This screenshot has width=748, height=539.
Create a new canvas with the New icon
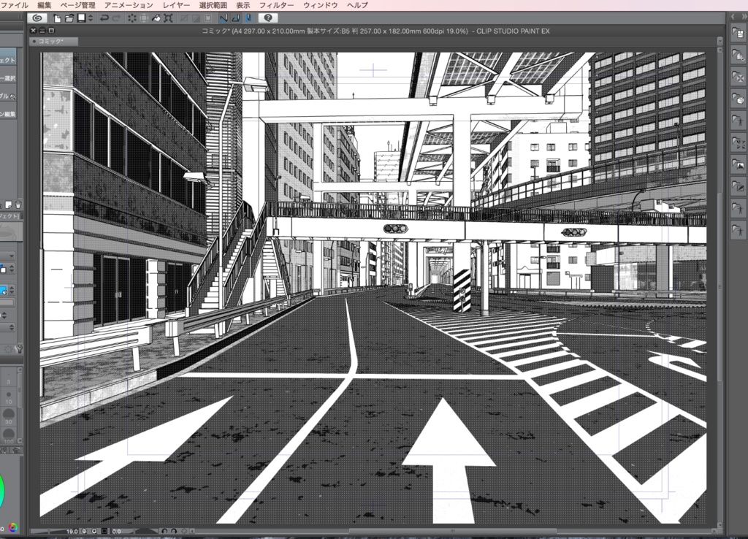[57, 18]
